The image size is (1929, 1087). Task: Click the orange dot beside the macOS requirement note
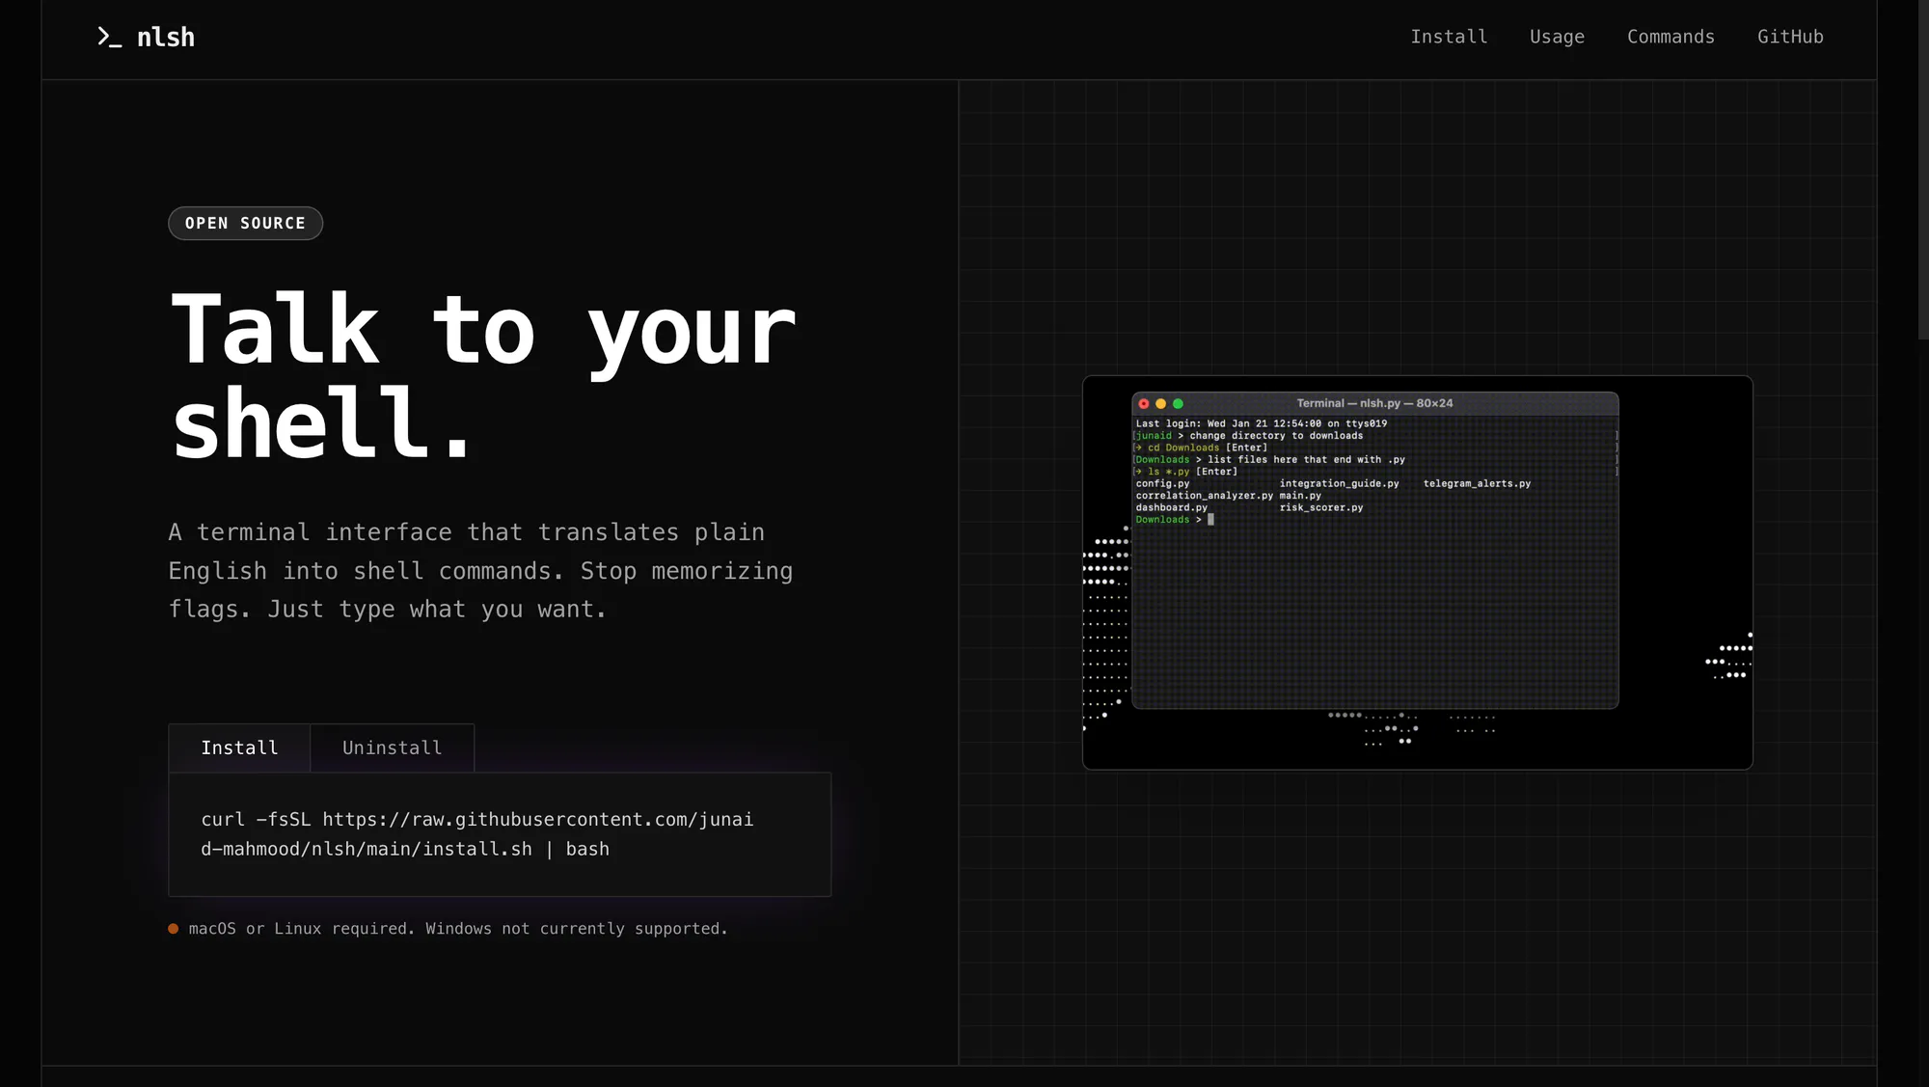tap(173, 928)
